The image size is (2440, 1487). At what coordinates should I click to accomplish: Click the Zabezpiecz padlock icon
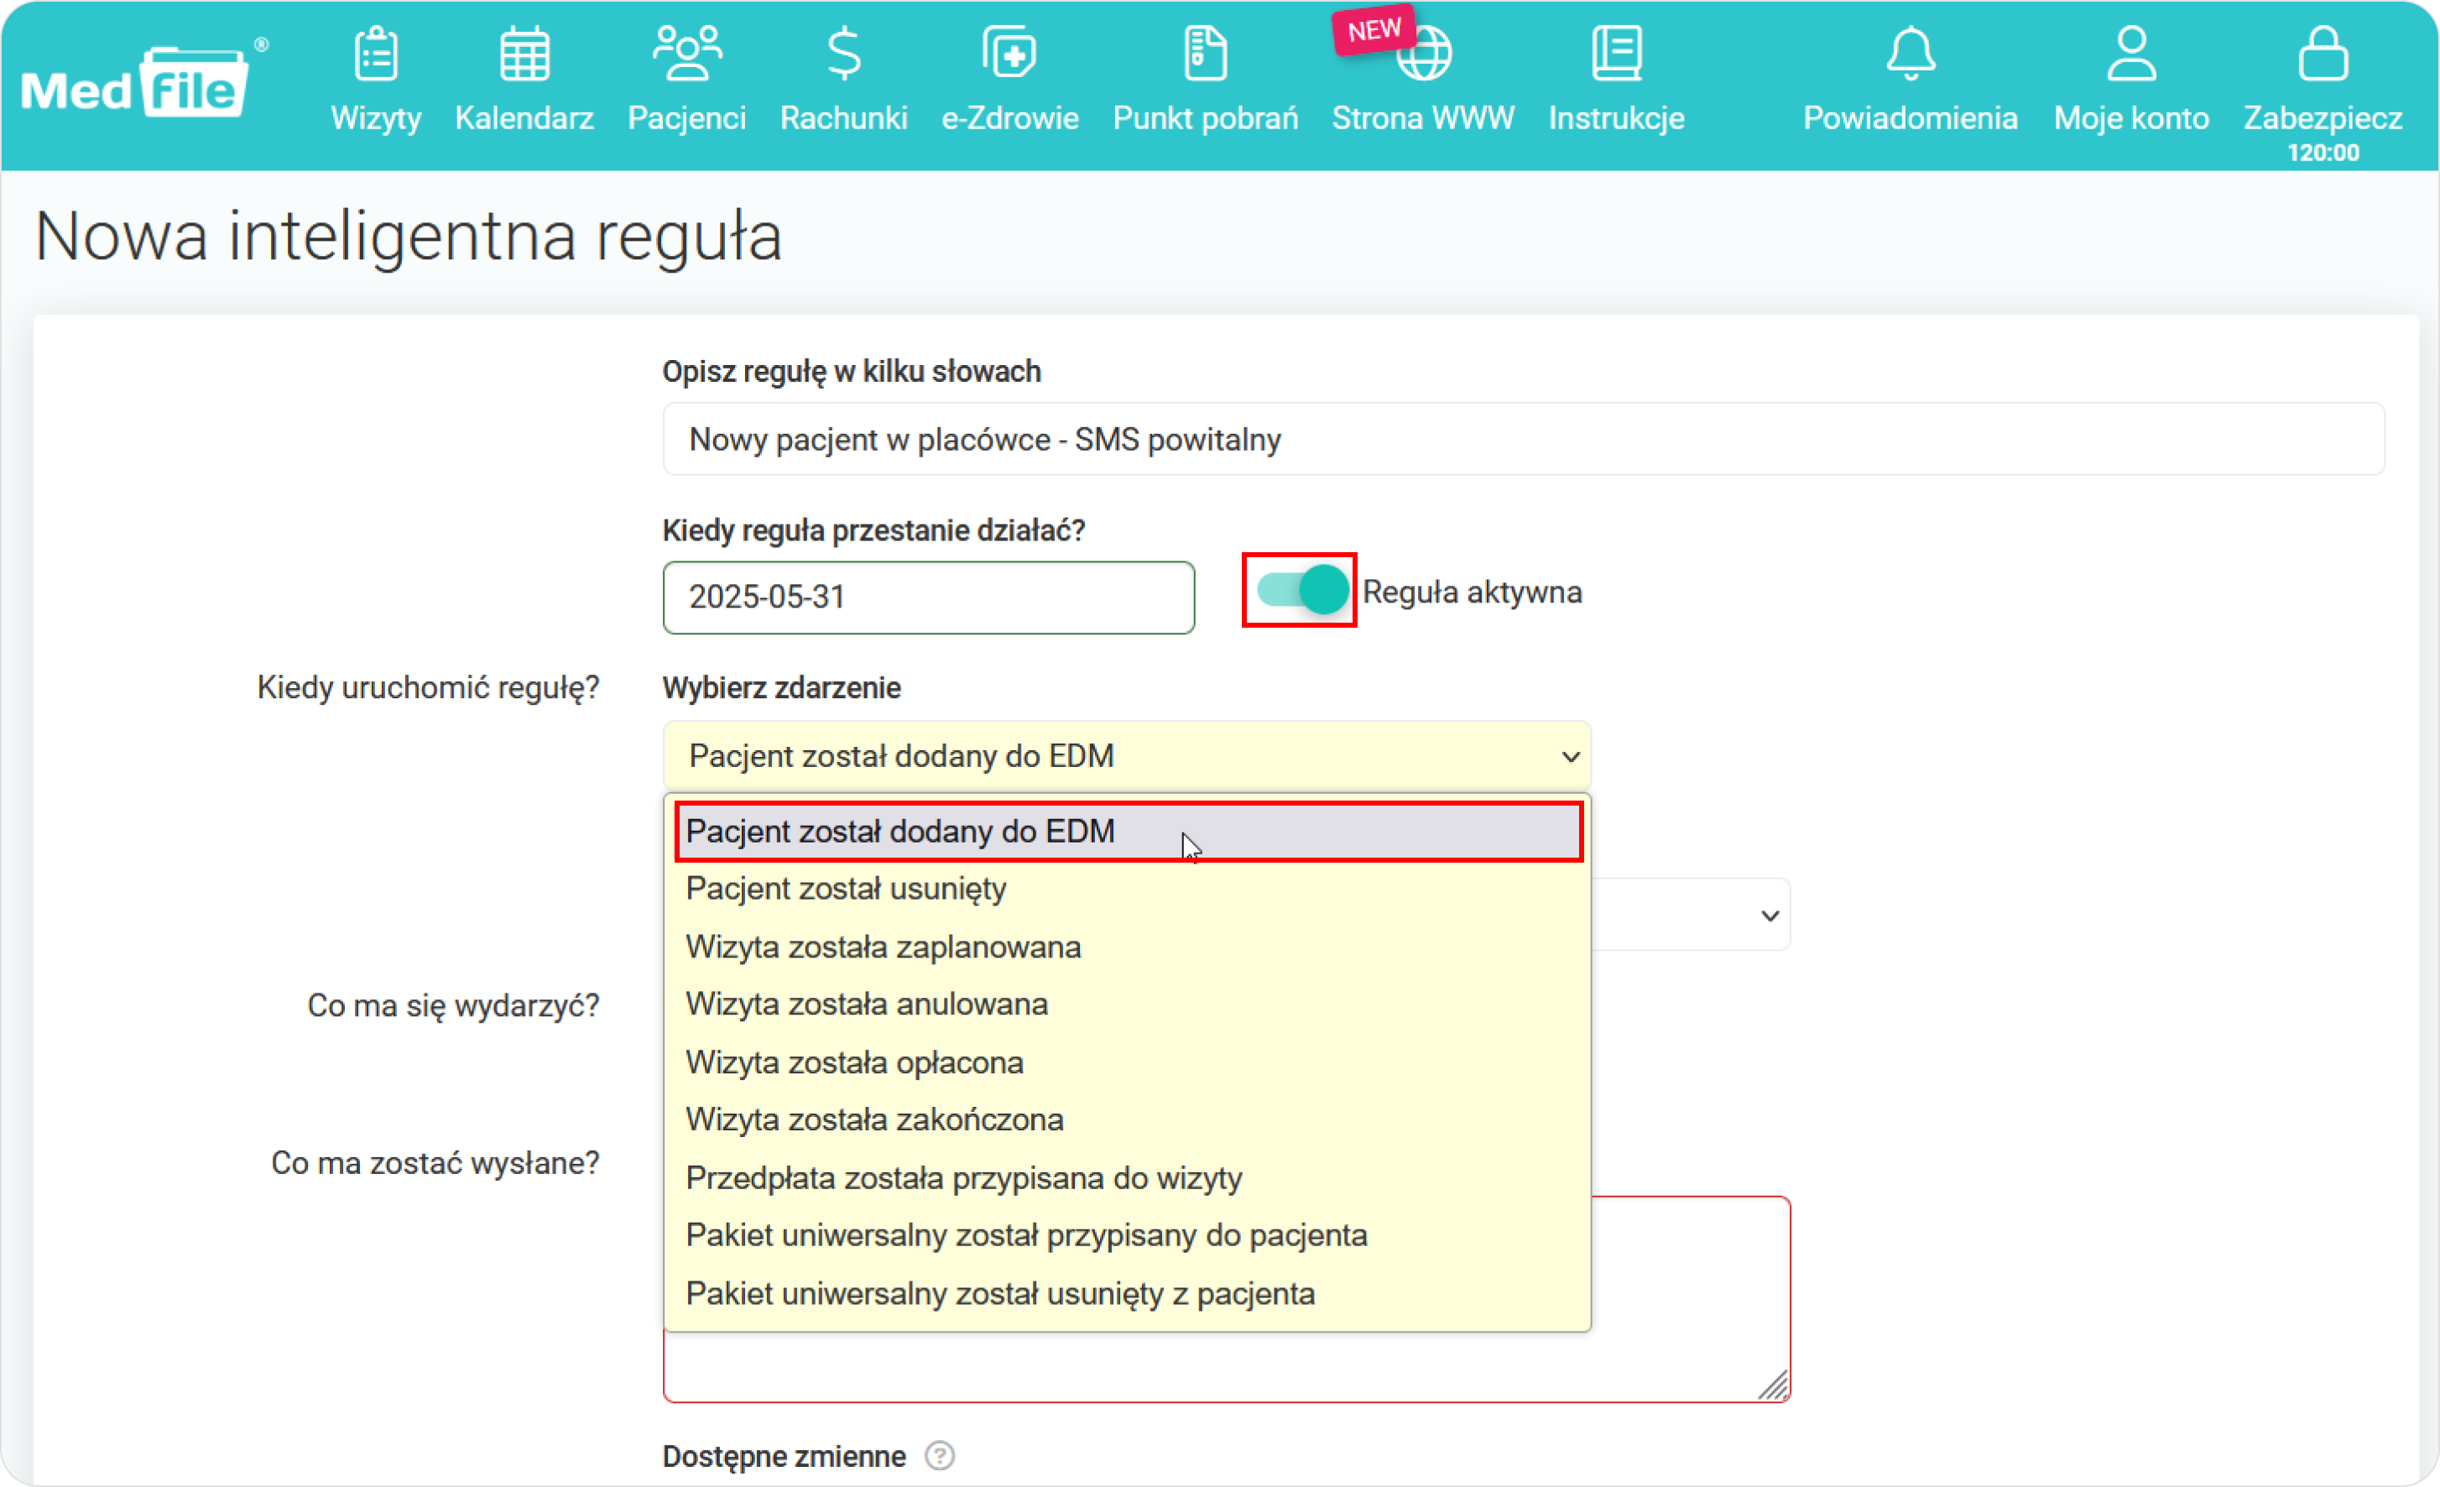click(x=2323, y=54)
